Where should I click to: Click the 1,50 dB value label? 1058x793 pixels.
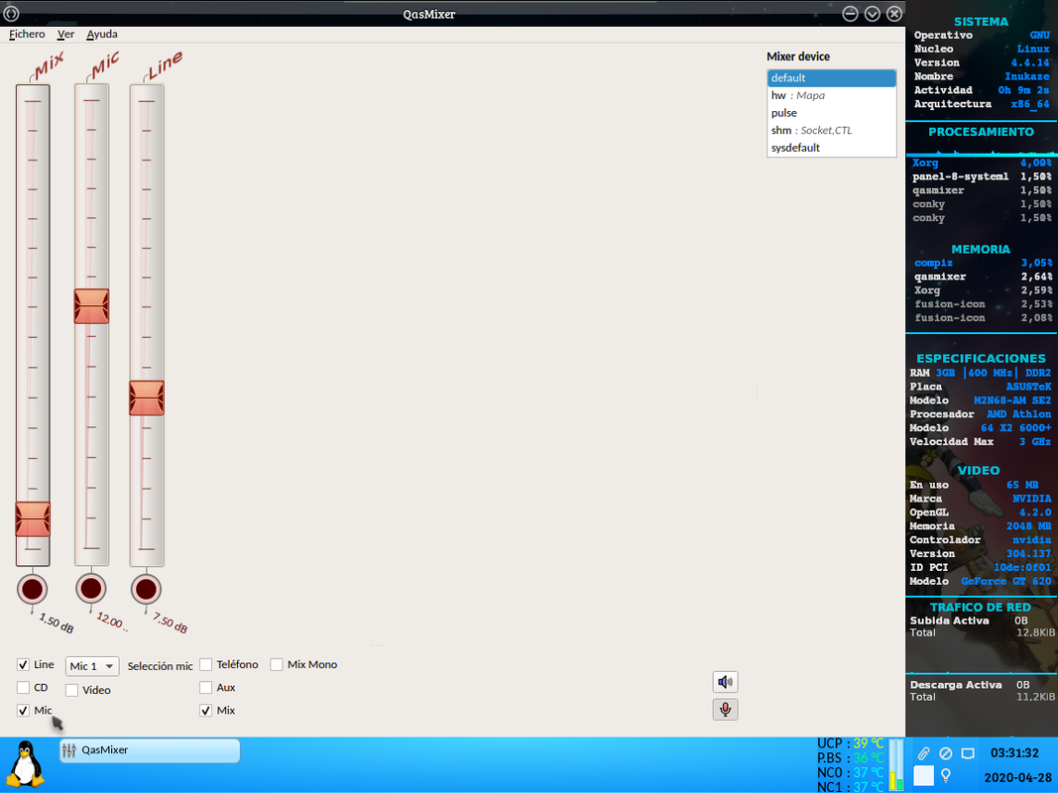(x=57, y=623)
